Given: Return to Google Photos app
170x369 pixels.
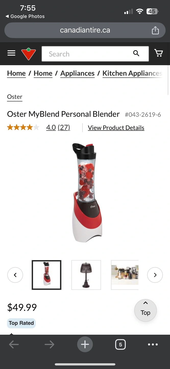Looking at the screenshot, I should pyautogui.click(x=25, y=16).
